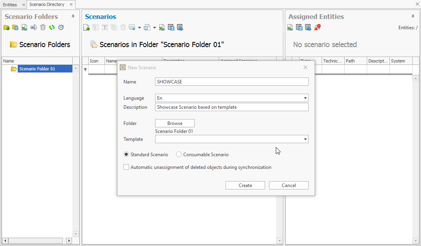
Task: Open the Language dropdown in New Scenario
Action: [x=305, y=98]
